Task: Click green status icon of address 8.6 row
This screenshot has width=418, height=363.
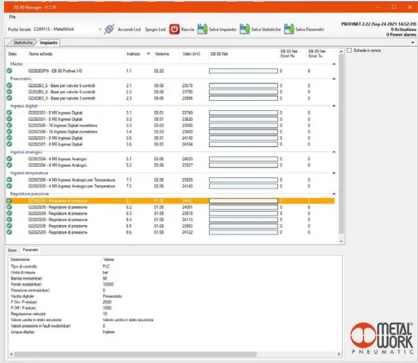Action: point(9,232)
